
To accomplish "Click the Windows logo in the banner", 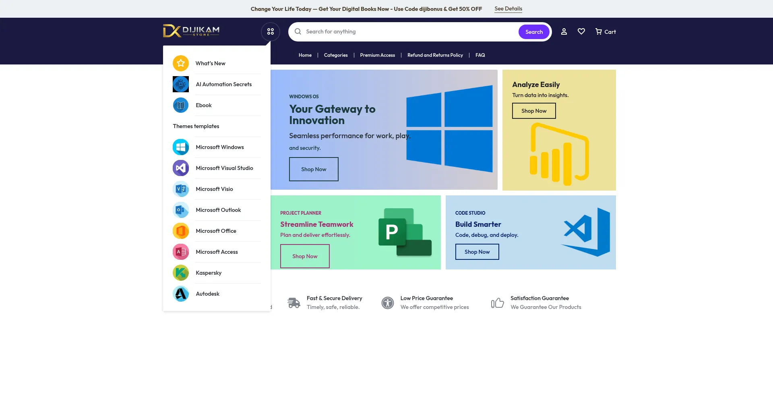I will [x=449, y=129].
